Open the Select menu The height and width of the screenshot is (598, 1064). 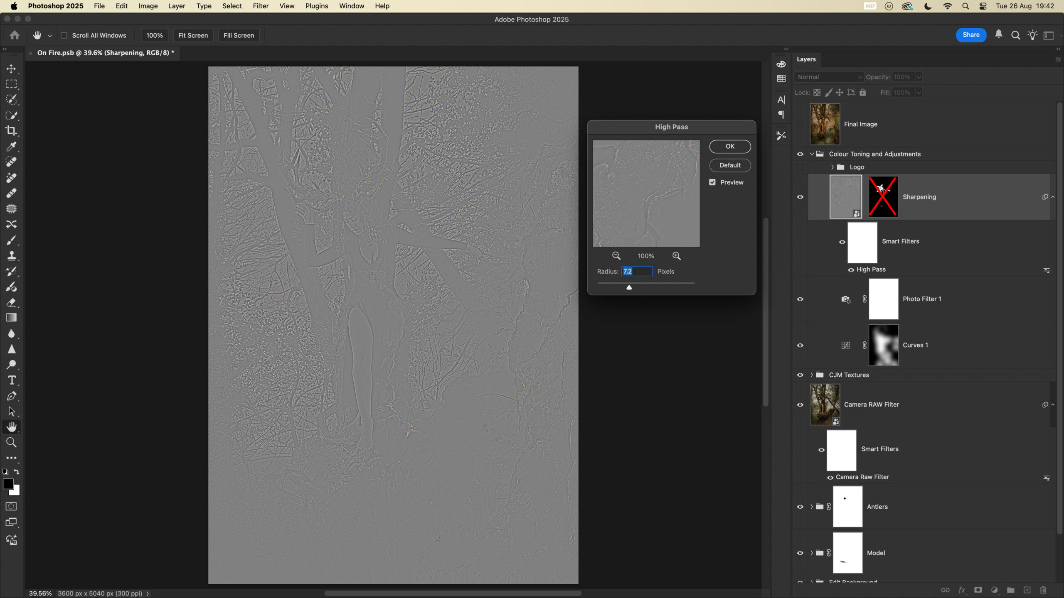click(x=232, y=6)
